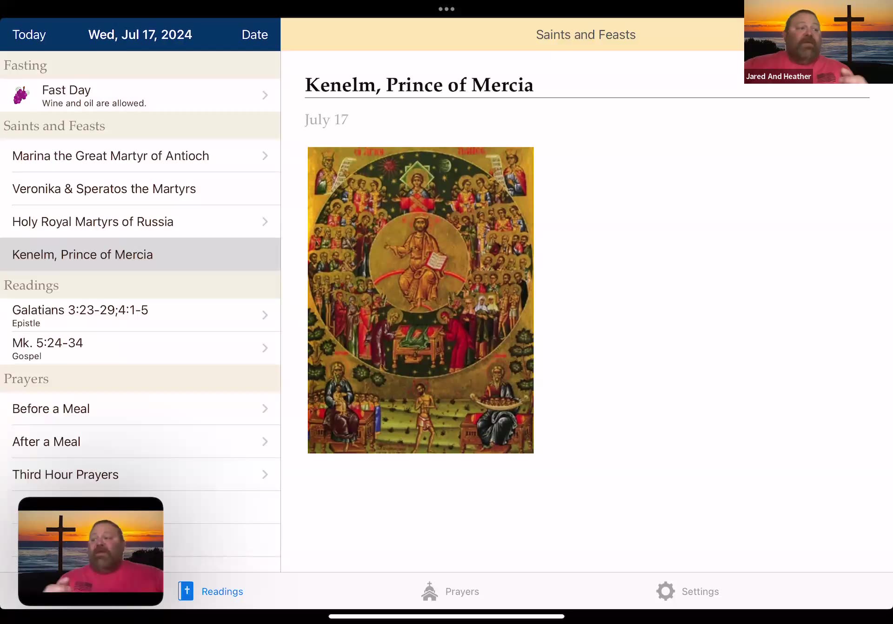Expand Fast Day row chevron
This screenshot has height=624, width=893.
click(265, 95)
